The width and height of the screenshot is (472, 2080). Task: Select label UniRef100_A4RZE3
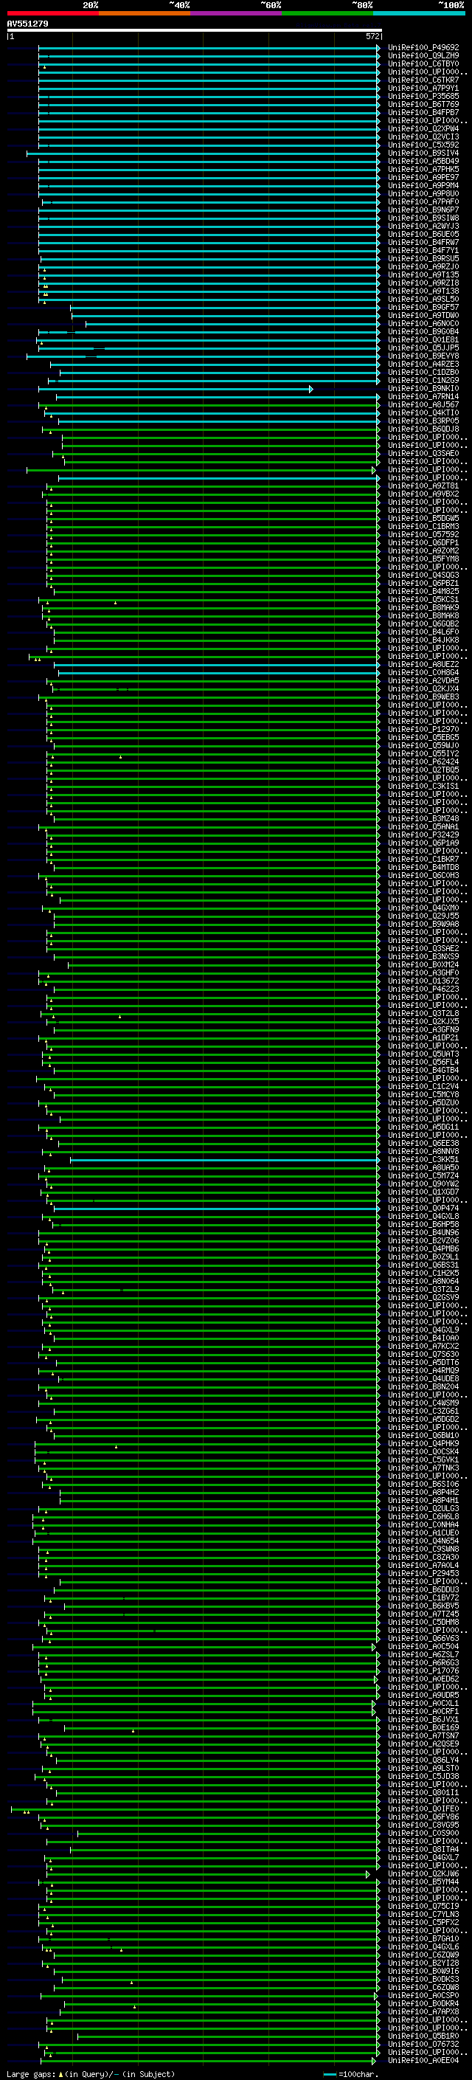click(423, 364)
